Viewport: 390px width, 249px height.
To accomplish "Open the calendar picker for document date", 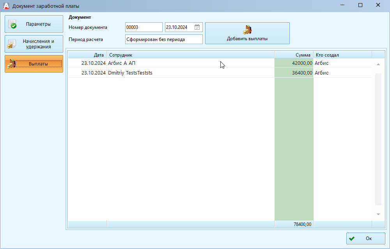I will coord(197,27).
